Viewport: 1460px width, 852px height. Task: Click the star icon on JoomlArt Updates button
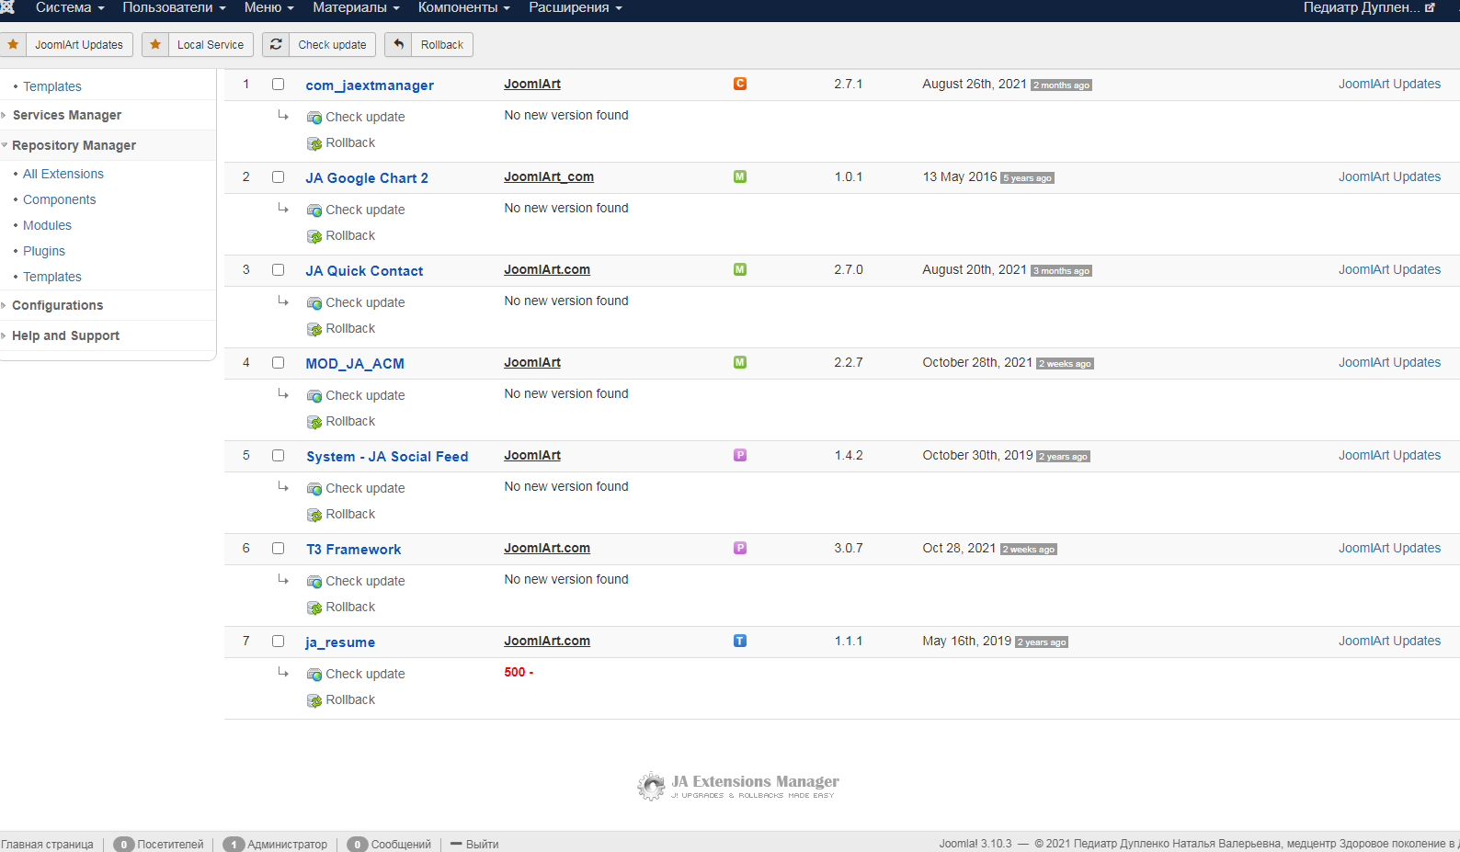point(13,44)
